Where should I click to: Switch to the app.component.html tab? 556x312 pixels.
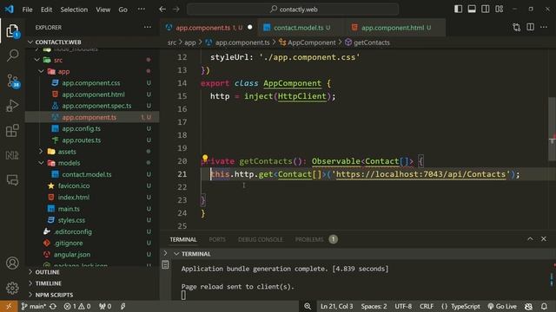click(x=394, y=28)
